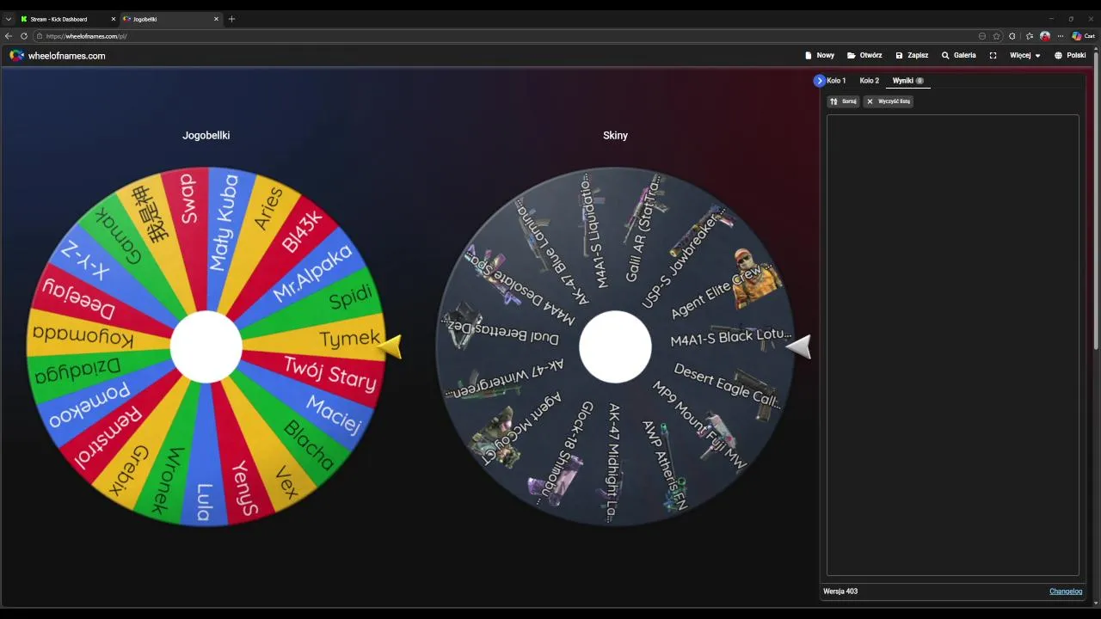Click the Lula wheel slice
This screenshot has height=619, width=1101.
(204, 502)
